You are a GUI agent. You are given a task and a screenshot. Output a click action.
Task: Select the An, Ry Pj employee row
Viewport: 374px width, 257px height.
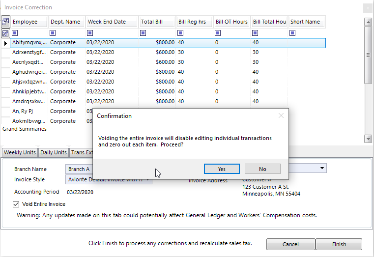point(51,111)
